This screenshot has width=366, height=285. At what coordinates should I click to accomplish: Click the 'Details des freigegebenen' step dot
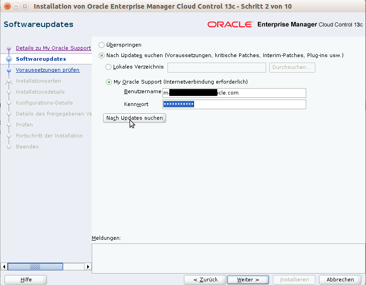9,114
